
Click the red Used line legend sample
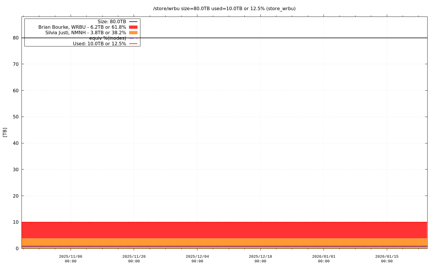click(x=133, y=44)
